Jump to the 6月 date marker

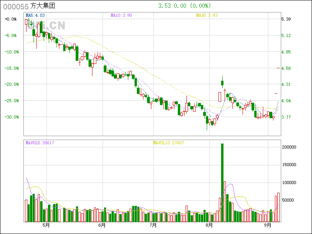click(102, 225)
